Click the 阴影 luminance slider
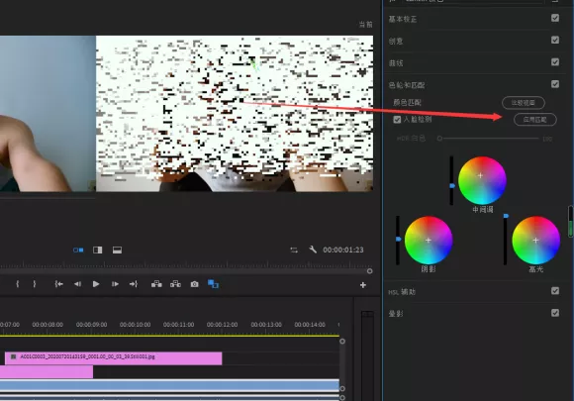This screenshot has height=401, width=574. pos(398,241)
